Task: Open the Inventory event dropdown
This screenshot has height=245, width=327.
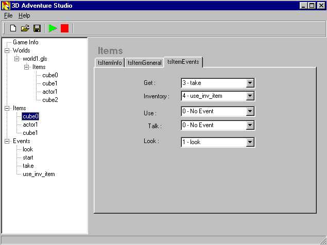Action: coord(250,96)
